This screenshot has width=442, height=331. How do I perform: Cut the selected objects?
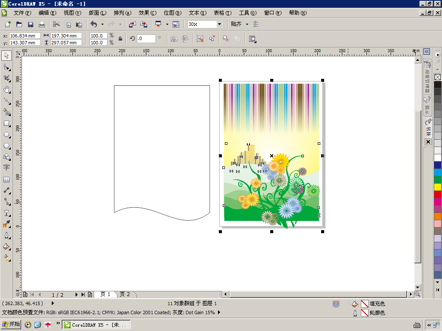57,24
